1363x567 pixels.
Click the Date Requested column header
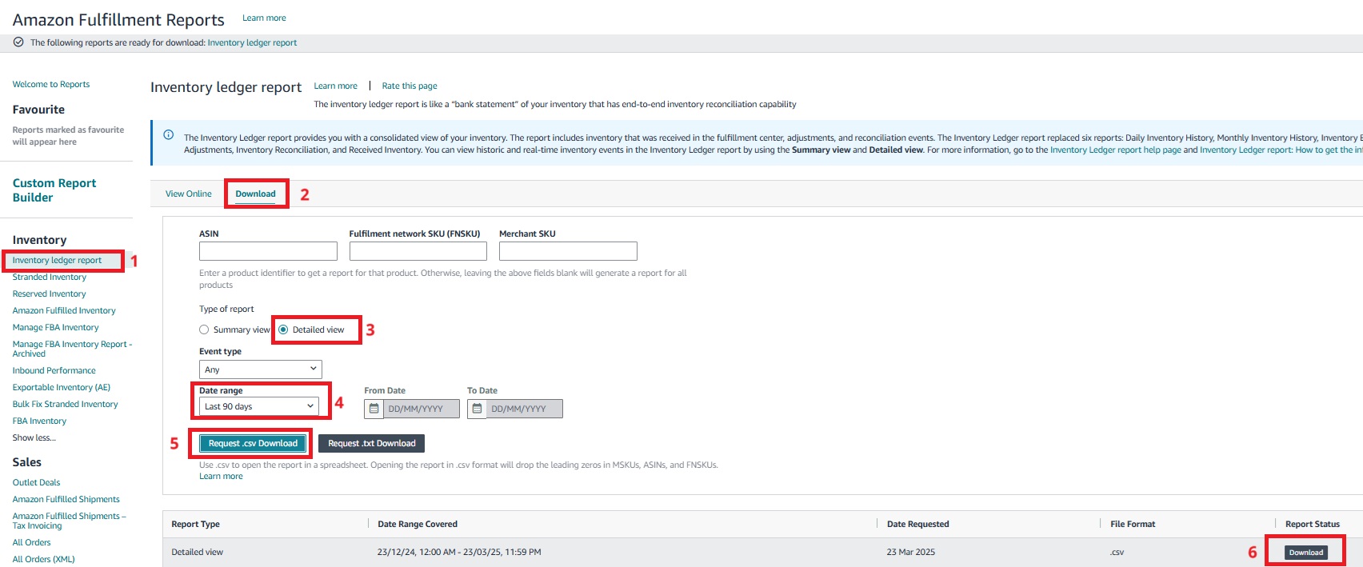click(918, 524)
